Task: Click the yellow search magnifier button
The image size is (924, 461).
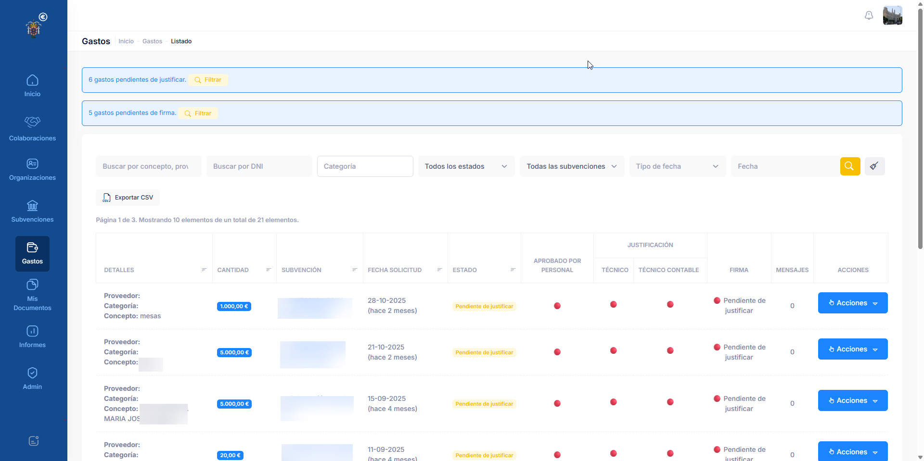Action: (x=850, y=166)
